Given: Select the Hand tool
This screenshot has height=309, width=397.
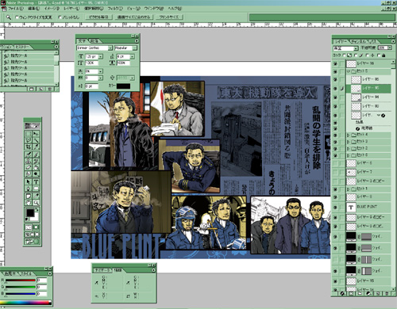Looking at the screenshot, I should (x=29, y=203).
